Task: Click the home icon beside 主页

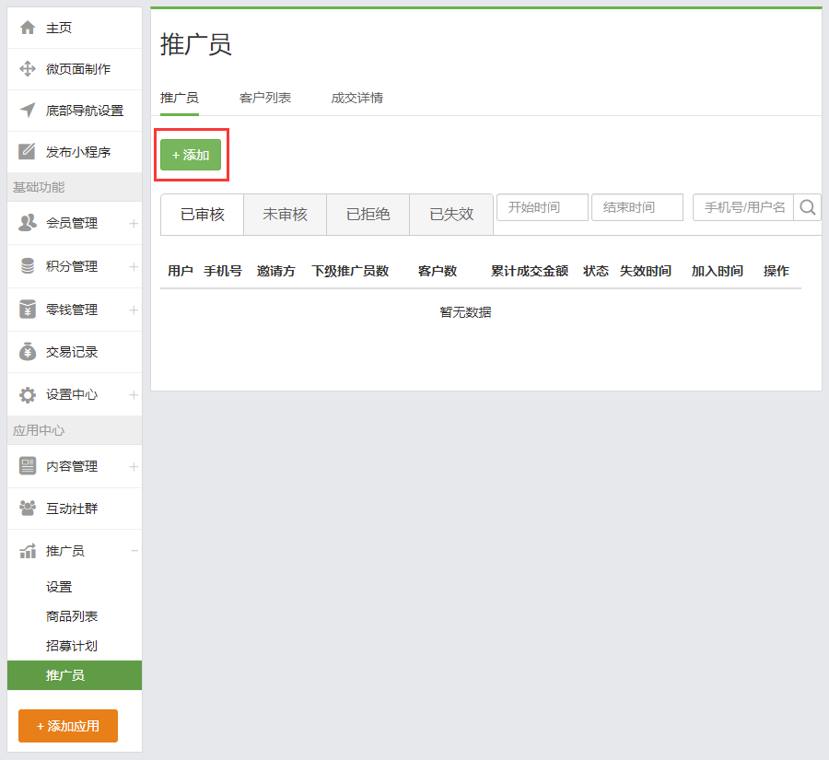Action: tap(28, 28)
